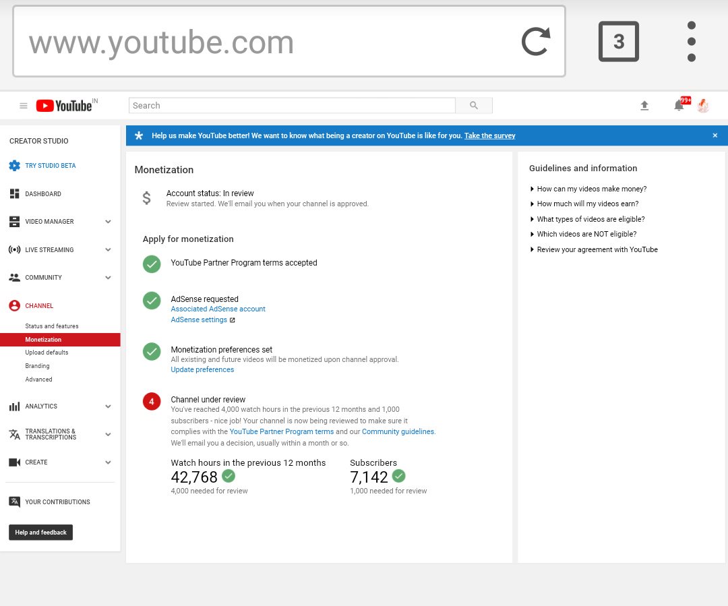The height and width of the screenshot is (606, 728).
Task: Expand the Create chevron
Action: click(108, 462)
